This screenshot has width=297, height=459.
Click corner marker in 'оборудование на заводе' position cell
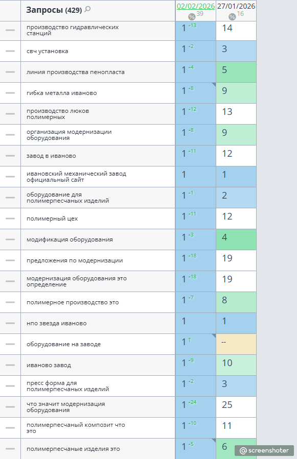click(x=214, y=335)
